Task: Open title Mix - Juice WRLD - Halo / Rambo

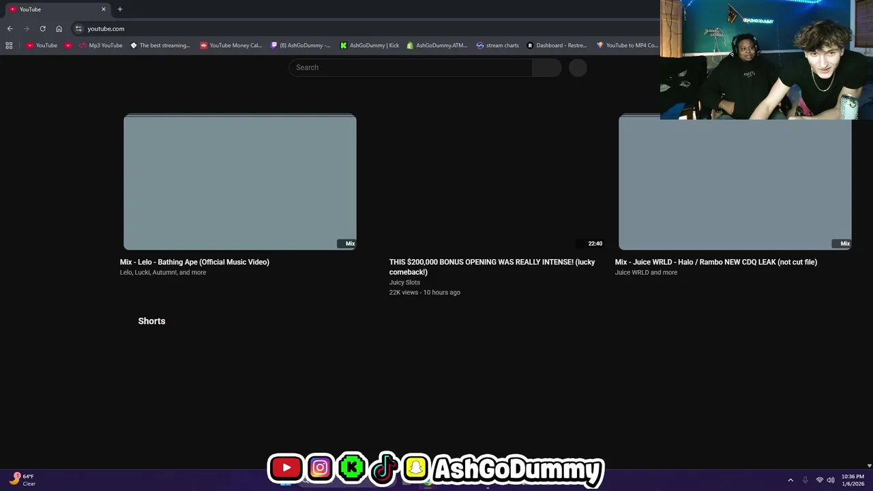Action: [716, 262]
